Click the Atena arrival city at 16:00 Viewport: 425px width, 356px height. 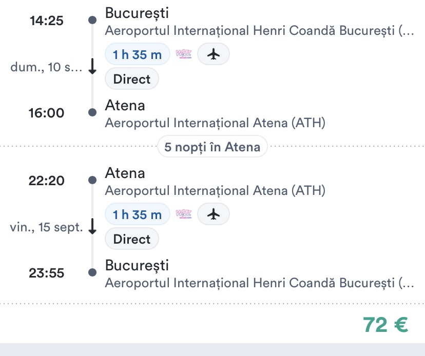[125, 106]
